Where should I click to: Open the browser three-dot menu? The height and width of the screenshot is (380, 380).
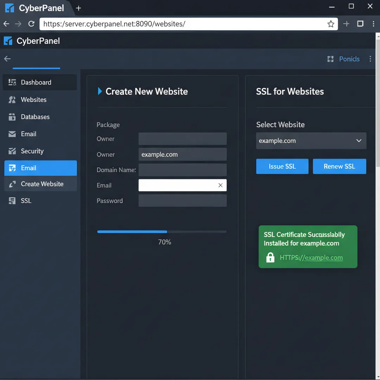pos(373,24)
